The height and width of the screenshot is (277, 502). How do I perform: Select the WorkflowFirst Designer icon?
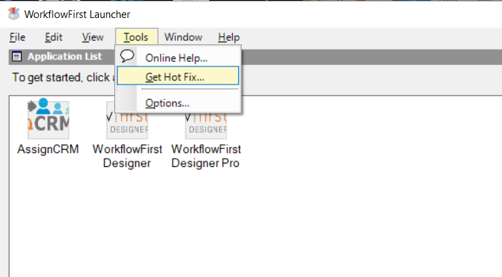pos(127,125)
